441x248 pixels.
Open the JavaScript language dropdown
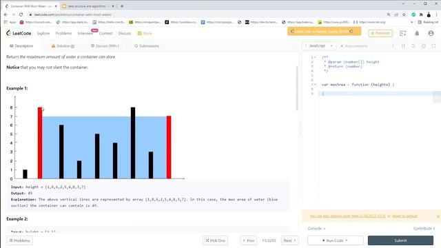319,46
